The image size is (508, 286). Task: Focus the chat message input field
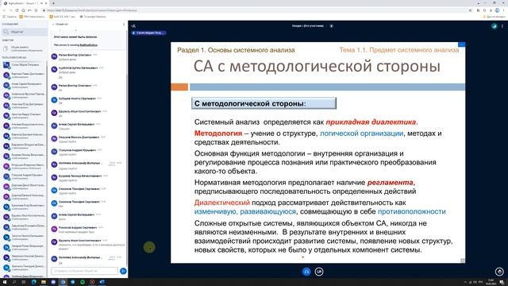coord(84,271)
